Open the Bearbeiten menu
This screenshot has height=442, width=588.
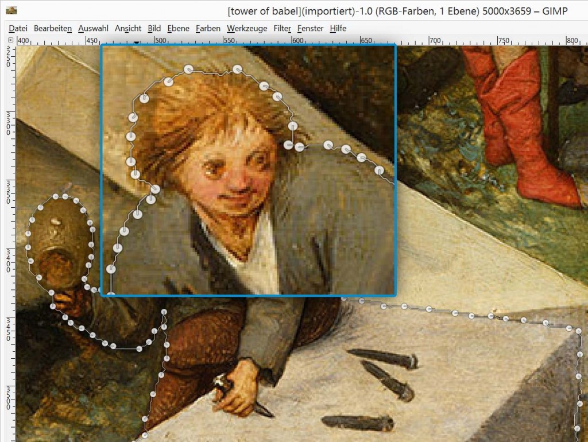[x=52, y=28]
